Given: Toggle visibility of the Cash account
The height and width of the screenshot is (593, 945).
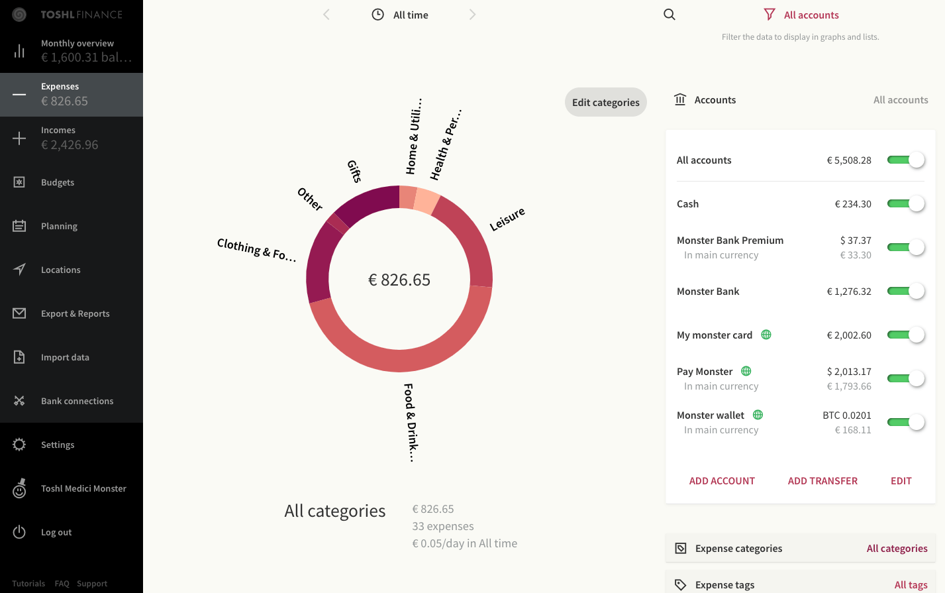Looking at the screenshot, I should click(x=906, y=203).
